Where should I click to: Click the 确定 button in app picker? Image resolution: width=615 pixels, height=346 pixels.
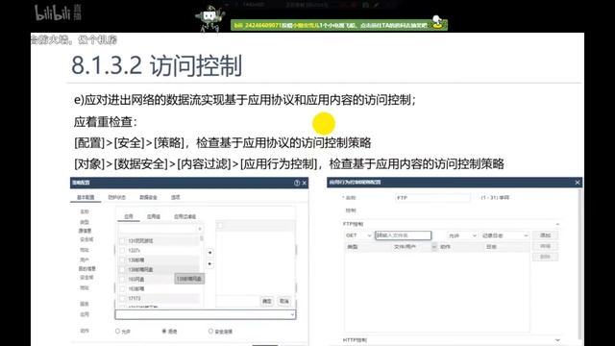click(267, 301)
